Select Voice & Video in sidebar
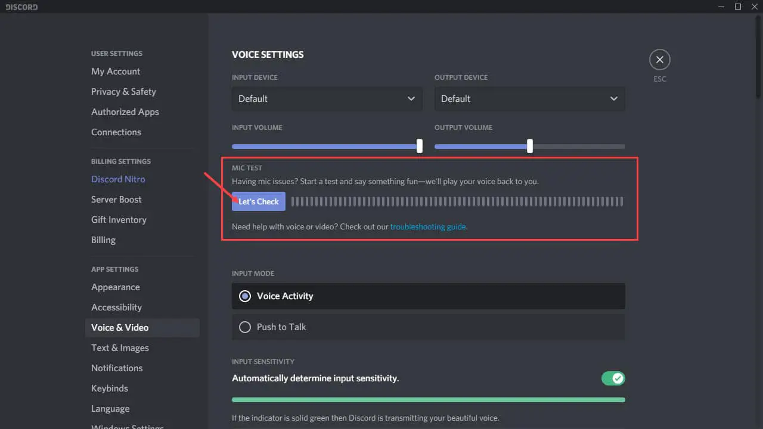 [x=142, y=328]
